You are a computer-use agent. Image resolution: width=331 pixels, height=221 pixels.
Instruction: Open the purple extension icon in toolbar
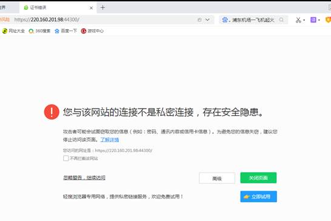click(313, 20)
